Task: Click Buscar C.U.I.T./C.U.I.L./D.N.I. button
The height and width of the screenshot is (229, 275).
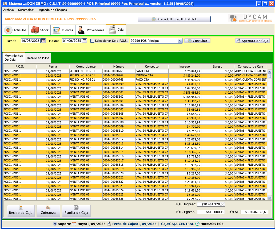Action: 174,19
